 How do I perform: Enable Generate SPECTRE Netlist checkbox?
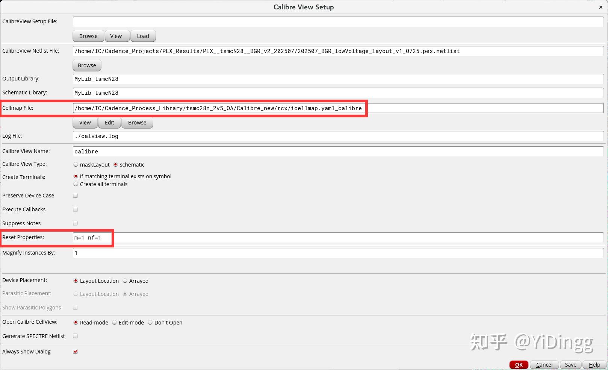tap(76, 336)
